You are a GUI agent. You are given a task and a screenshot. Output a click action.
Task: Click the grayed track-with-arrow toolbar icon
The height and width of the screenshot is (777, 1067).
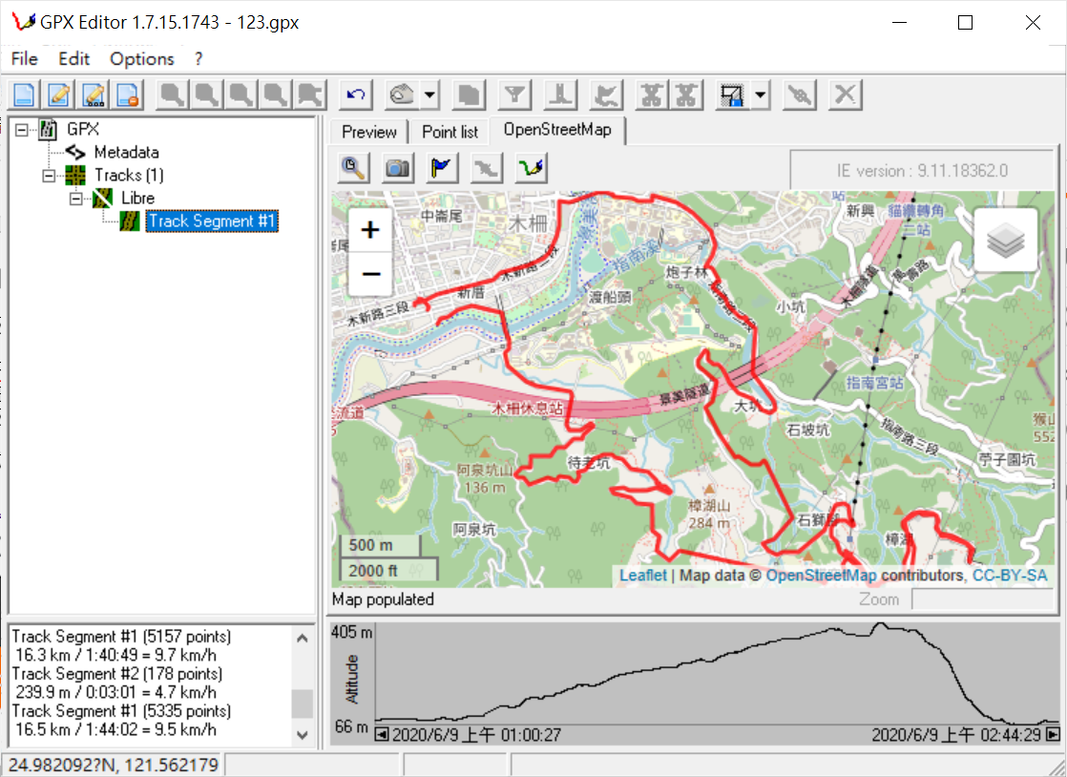tap(606, 94)
